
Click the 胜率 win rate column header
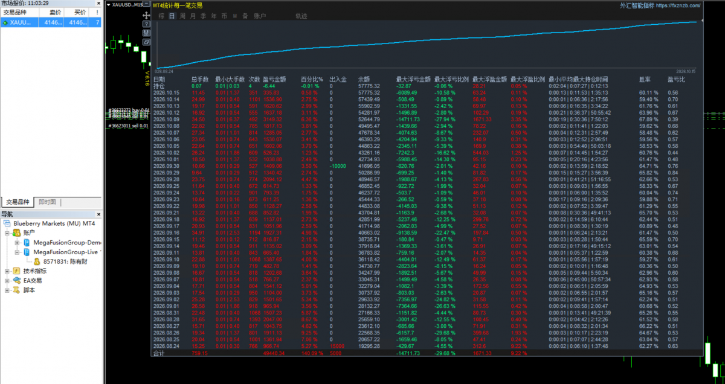[x=645, y=79]
